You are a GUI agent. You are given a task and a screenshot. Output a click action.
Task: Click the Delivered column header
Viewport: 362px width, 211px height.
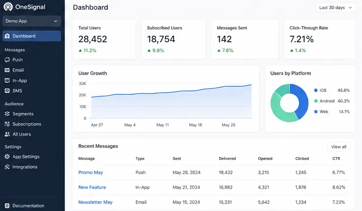click(227, 158)
